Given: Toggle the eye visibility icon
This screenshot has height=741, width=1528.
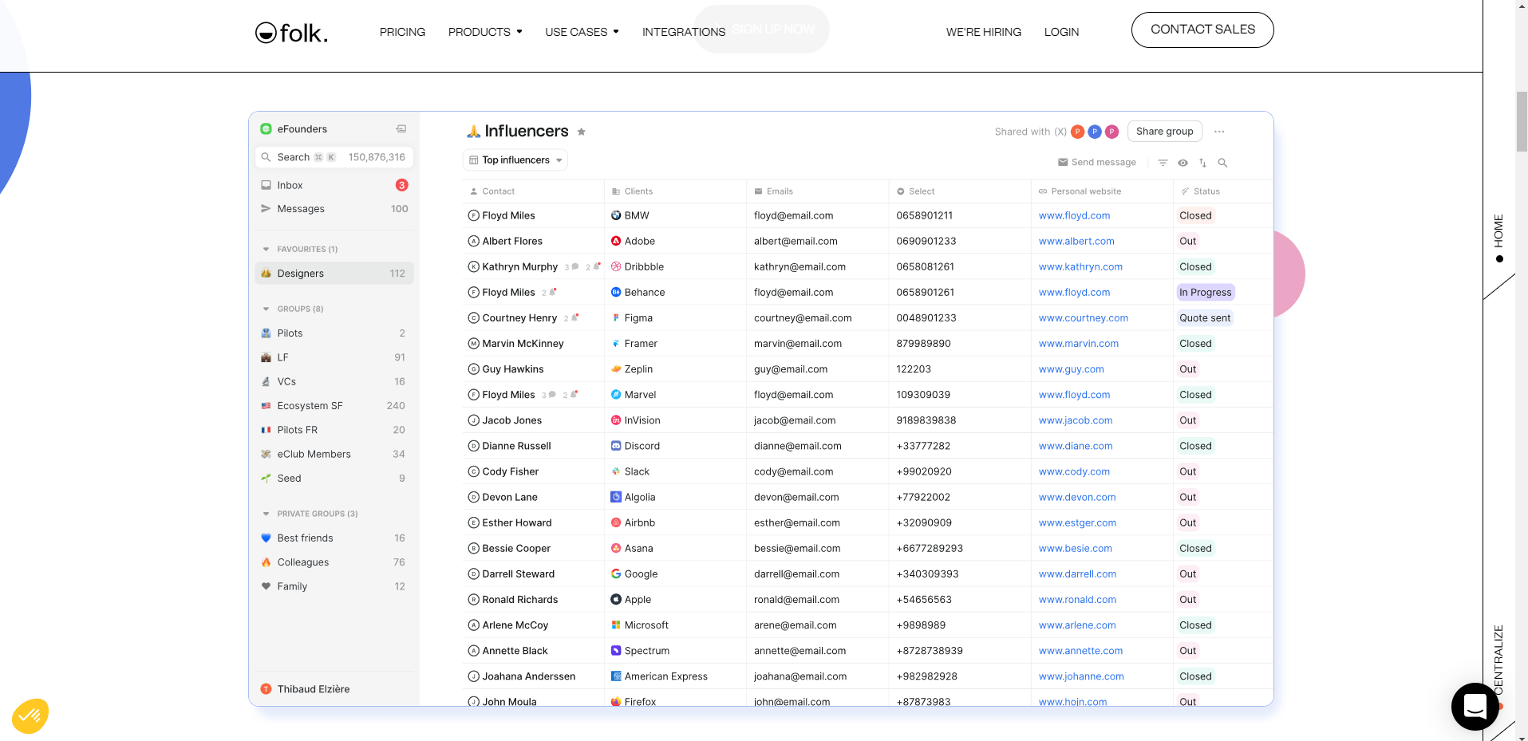Looking at the screenshot, I should coord(1183,163).
